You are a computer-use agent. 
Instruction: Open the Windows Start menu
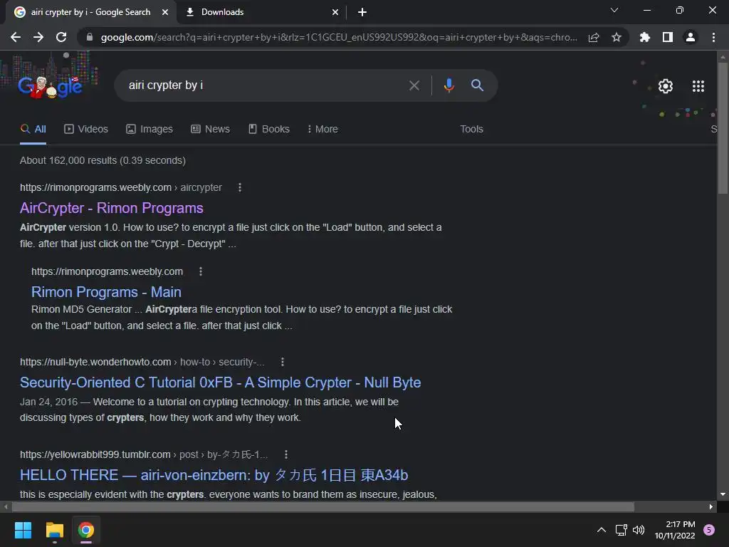point(23,530)
